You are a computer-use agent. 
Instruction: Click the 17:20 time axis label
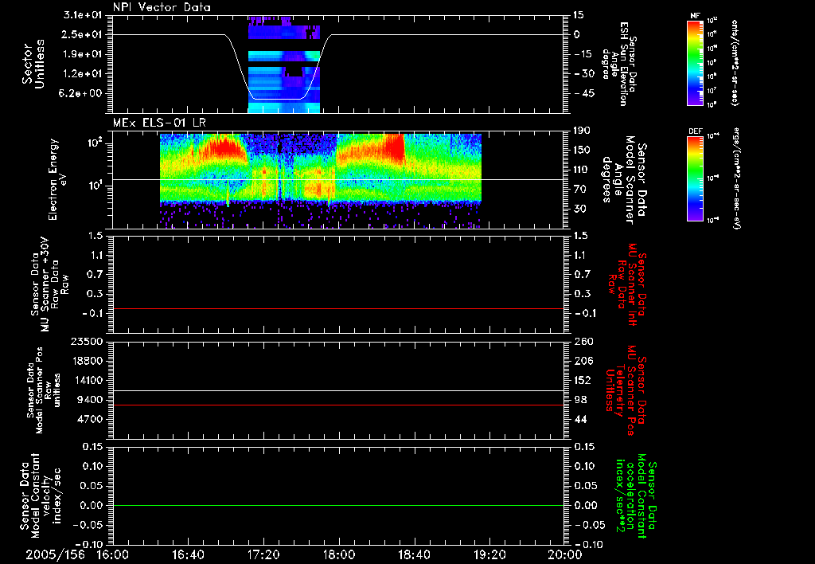[x=263, y=554]
